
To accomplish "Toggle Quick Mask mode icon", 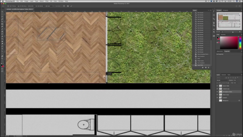I will point(2,69).
